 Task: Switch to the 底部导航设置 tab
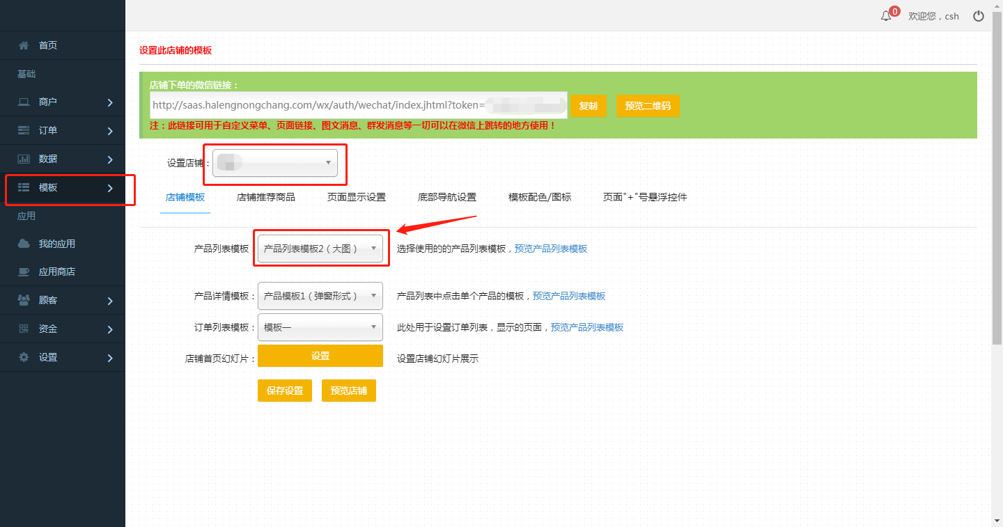click(x=447, y=197)
